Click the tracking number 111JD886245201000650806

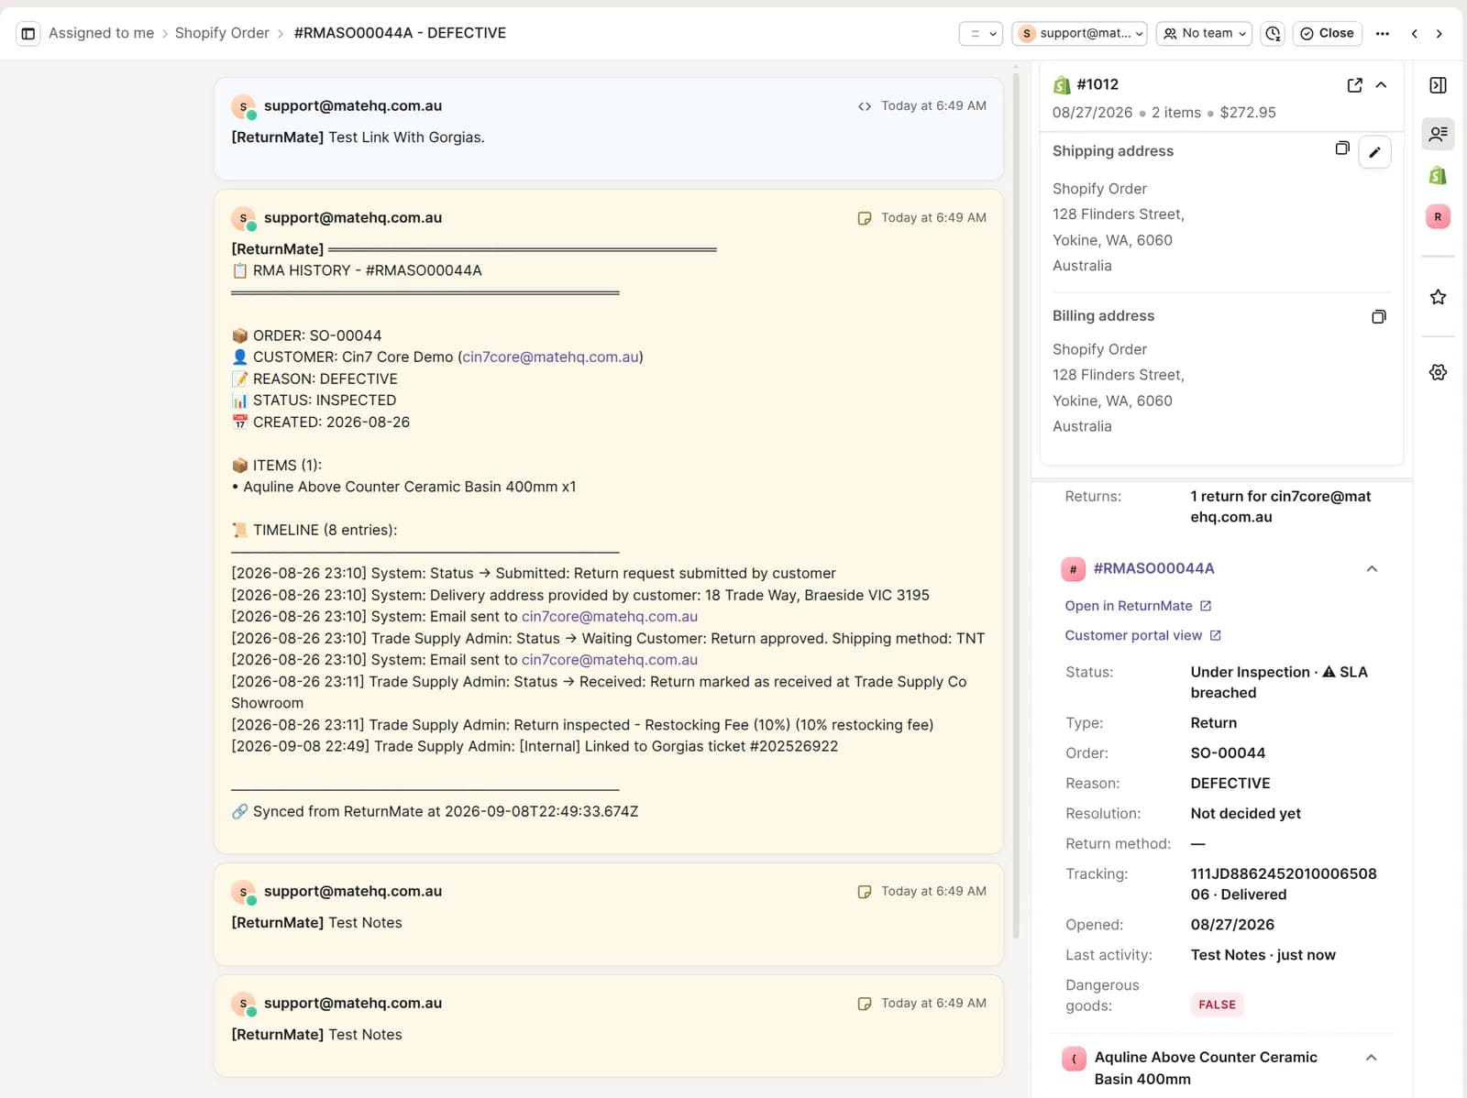1283,884
